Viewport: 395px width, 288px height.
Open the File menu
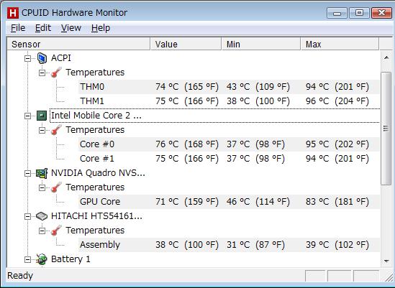(18, 28)
